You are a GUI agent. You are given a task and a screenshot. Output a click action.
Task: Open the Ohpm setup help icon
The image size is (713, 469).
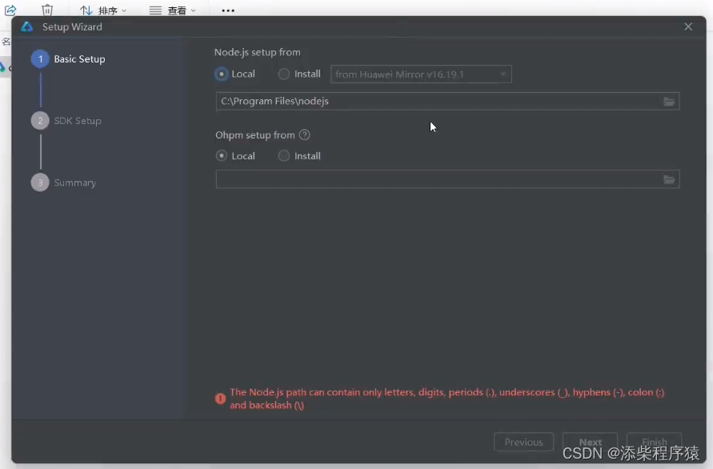click(x=305, y=134)
